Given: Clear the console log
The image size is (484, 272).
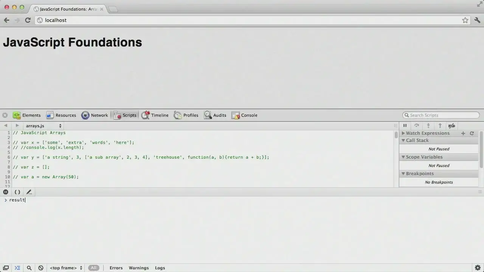Looking at the screenshot, I should [x=41, y=268].
